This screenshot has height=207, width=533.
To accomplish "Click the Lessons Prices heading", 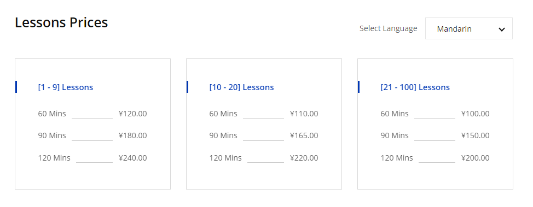I will tap(61, 23).
